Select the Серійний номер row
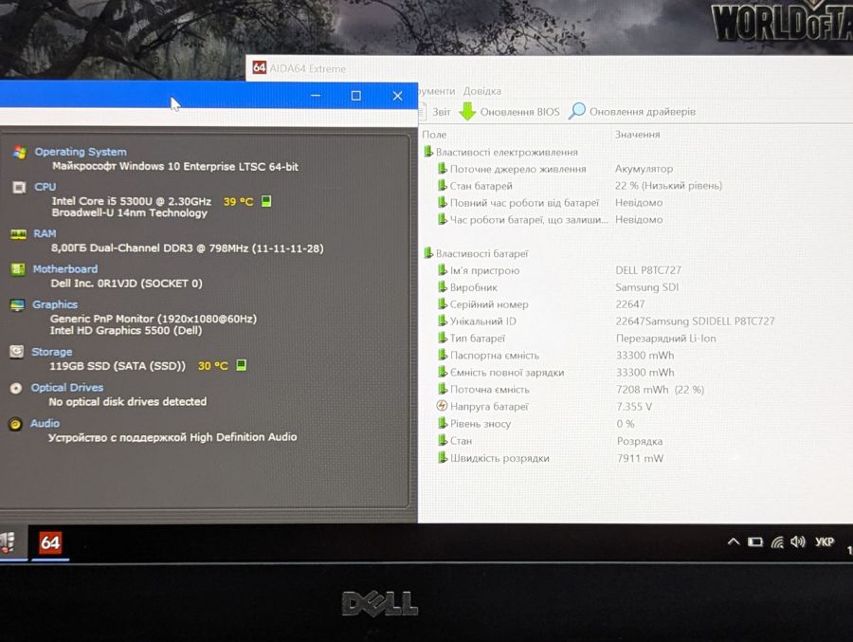Viewport: 853px width, 642px height. point(489,304)
